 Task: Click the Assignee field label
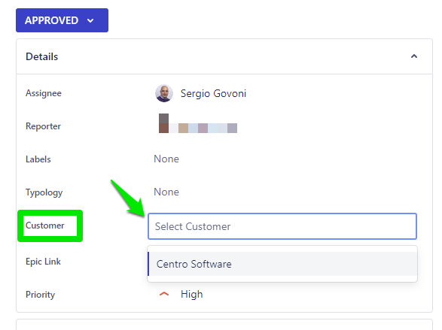pos(44,93)
